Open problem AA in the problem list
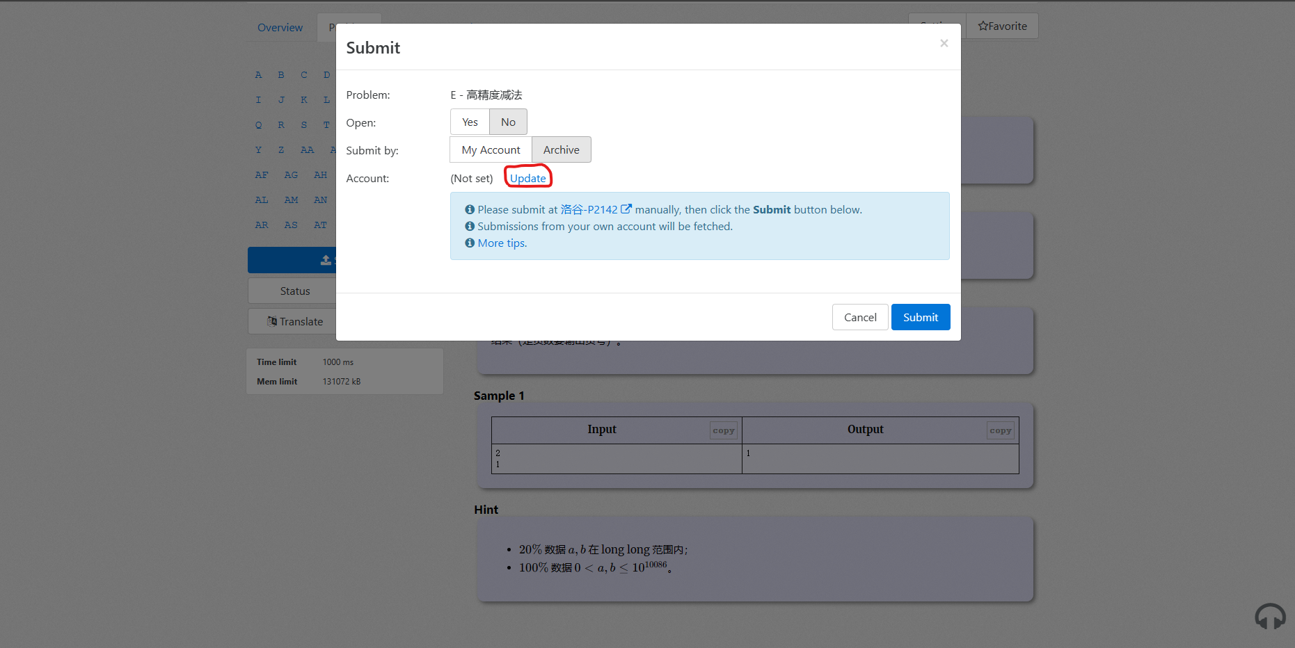1295x648 pixels. pos(307,149)
